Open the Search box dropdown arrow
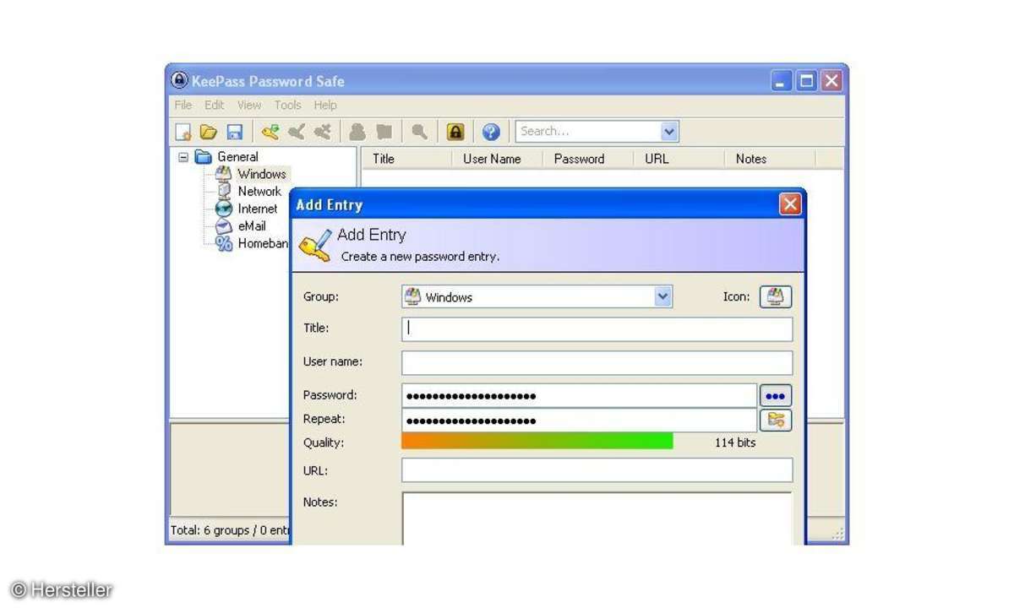This screenshot has width=1014, height=608. pyautogui.click(x=669, y=132)
